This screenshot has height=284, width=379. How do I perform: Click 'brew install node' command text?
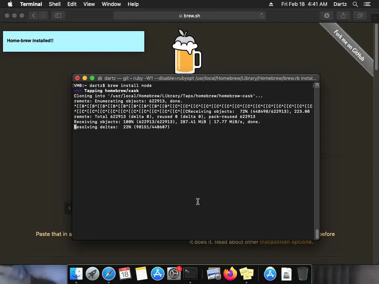(x=130, y=85)
